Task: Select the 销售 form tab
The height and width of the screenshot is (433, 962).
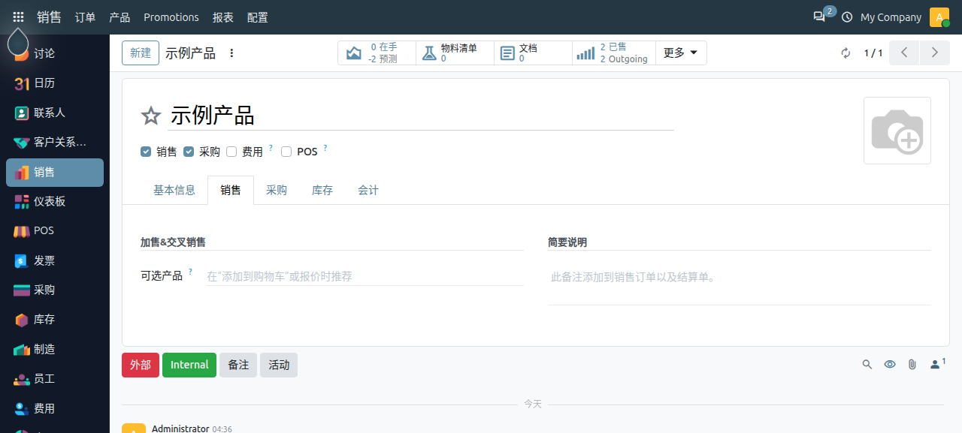Action: [x=231, y=191]
